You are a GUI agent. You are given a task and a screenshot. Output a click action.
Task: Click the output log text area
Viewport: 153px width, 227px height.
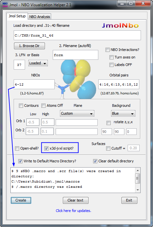click(73, 180)
